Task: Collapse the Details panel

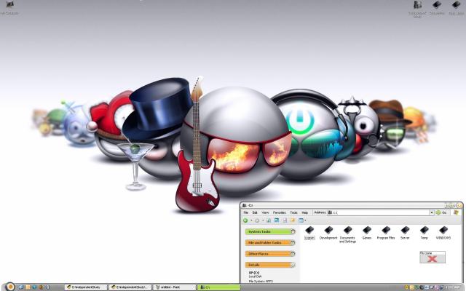Action: point(293,265)
